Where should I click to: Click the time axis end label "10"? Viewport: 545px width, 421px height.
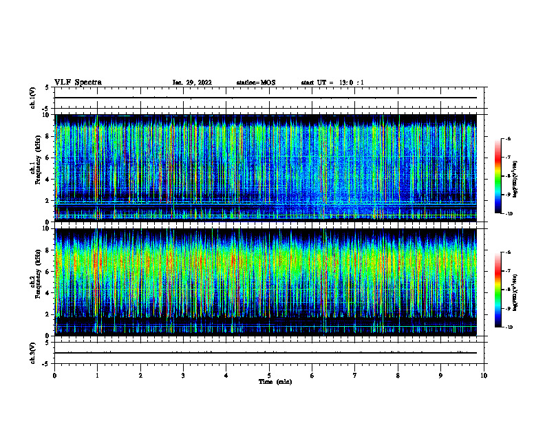[x=484, y=376]
